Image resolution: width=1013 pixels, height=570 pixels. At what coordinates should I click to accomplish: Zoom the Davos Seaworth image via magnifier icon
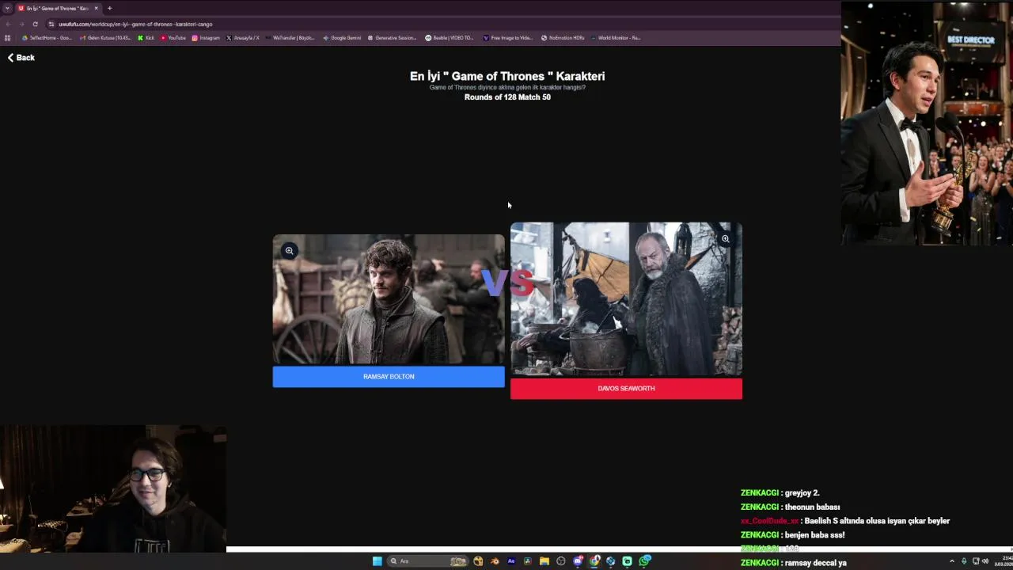pos(725,238)
